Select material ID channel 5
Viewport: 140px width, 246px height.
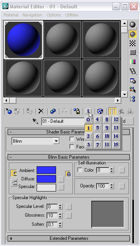[98, 128]
